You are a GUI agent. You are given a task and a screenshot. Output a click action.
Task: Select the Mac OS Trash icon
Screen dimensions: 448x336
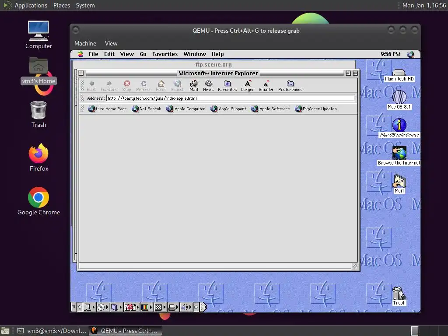[x=399, y=296]
